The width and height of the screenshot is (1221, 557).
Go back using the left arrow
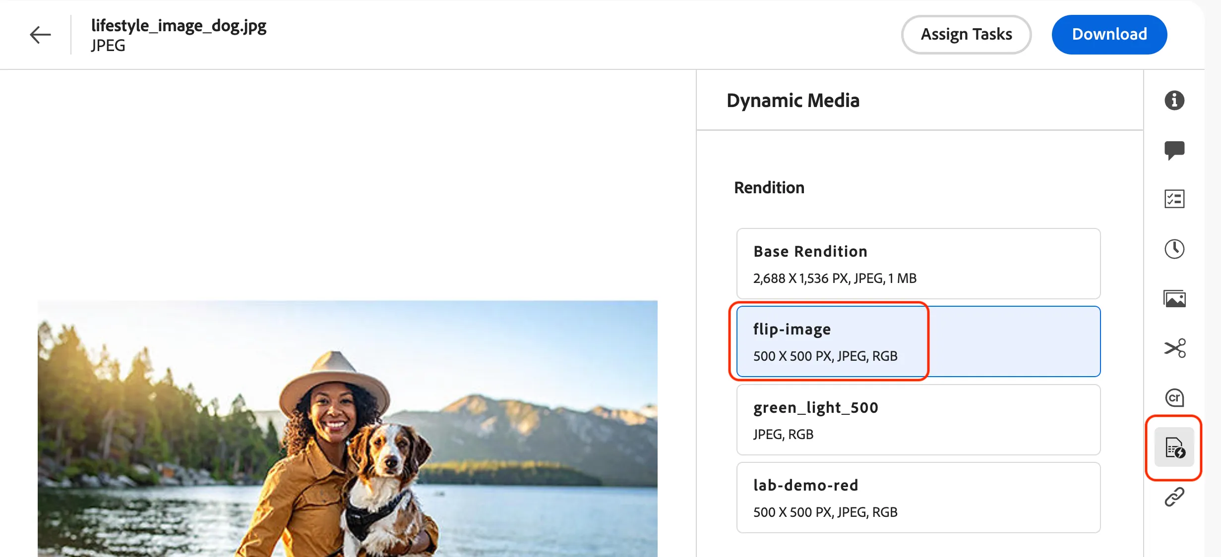pyautogui.click(x=40, y=35)
